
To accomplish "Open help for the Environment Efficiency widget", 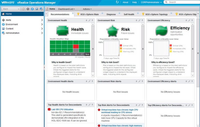I will coord(192,20).
